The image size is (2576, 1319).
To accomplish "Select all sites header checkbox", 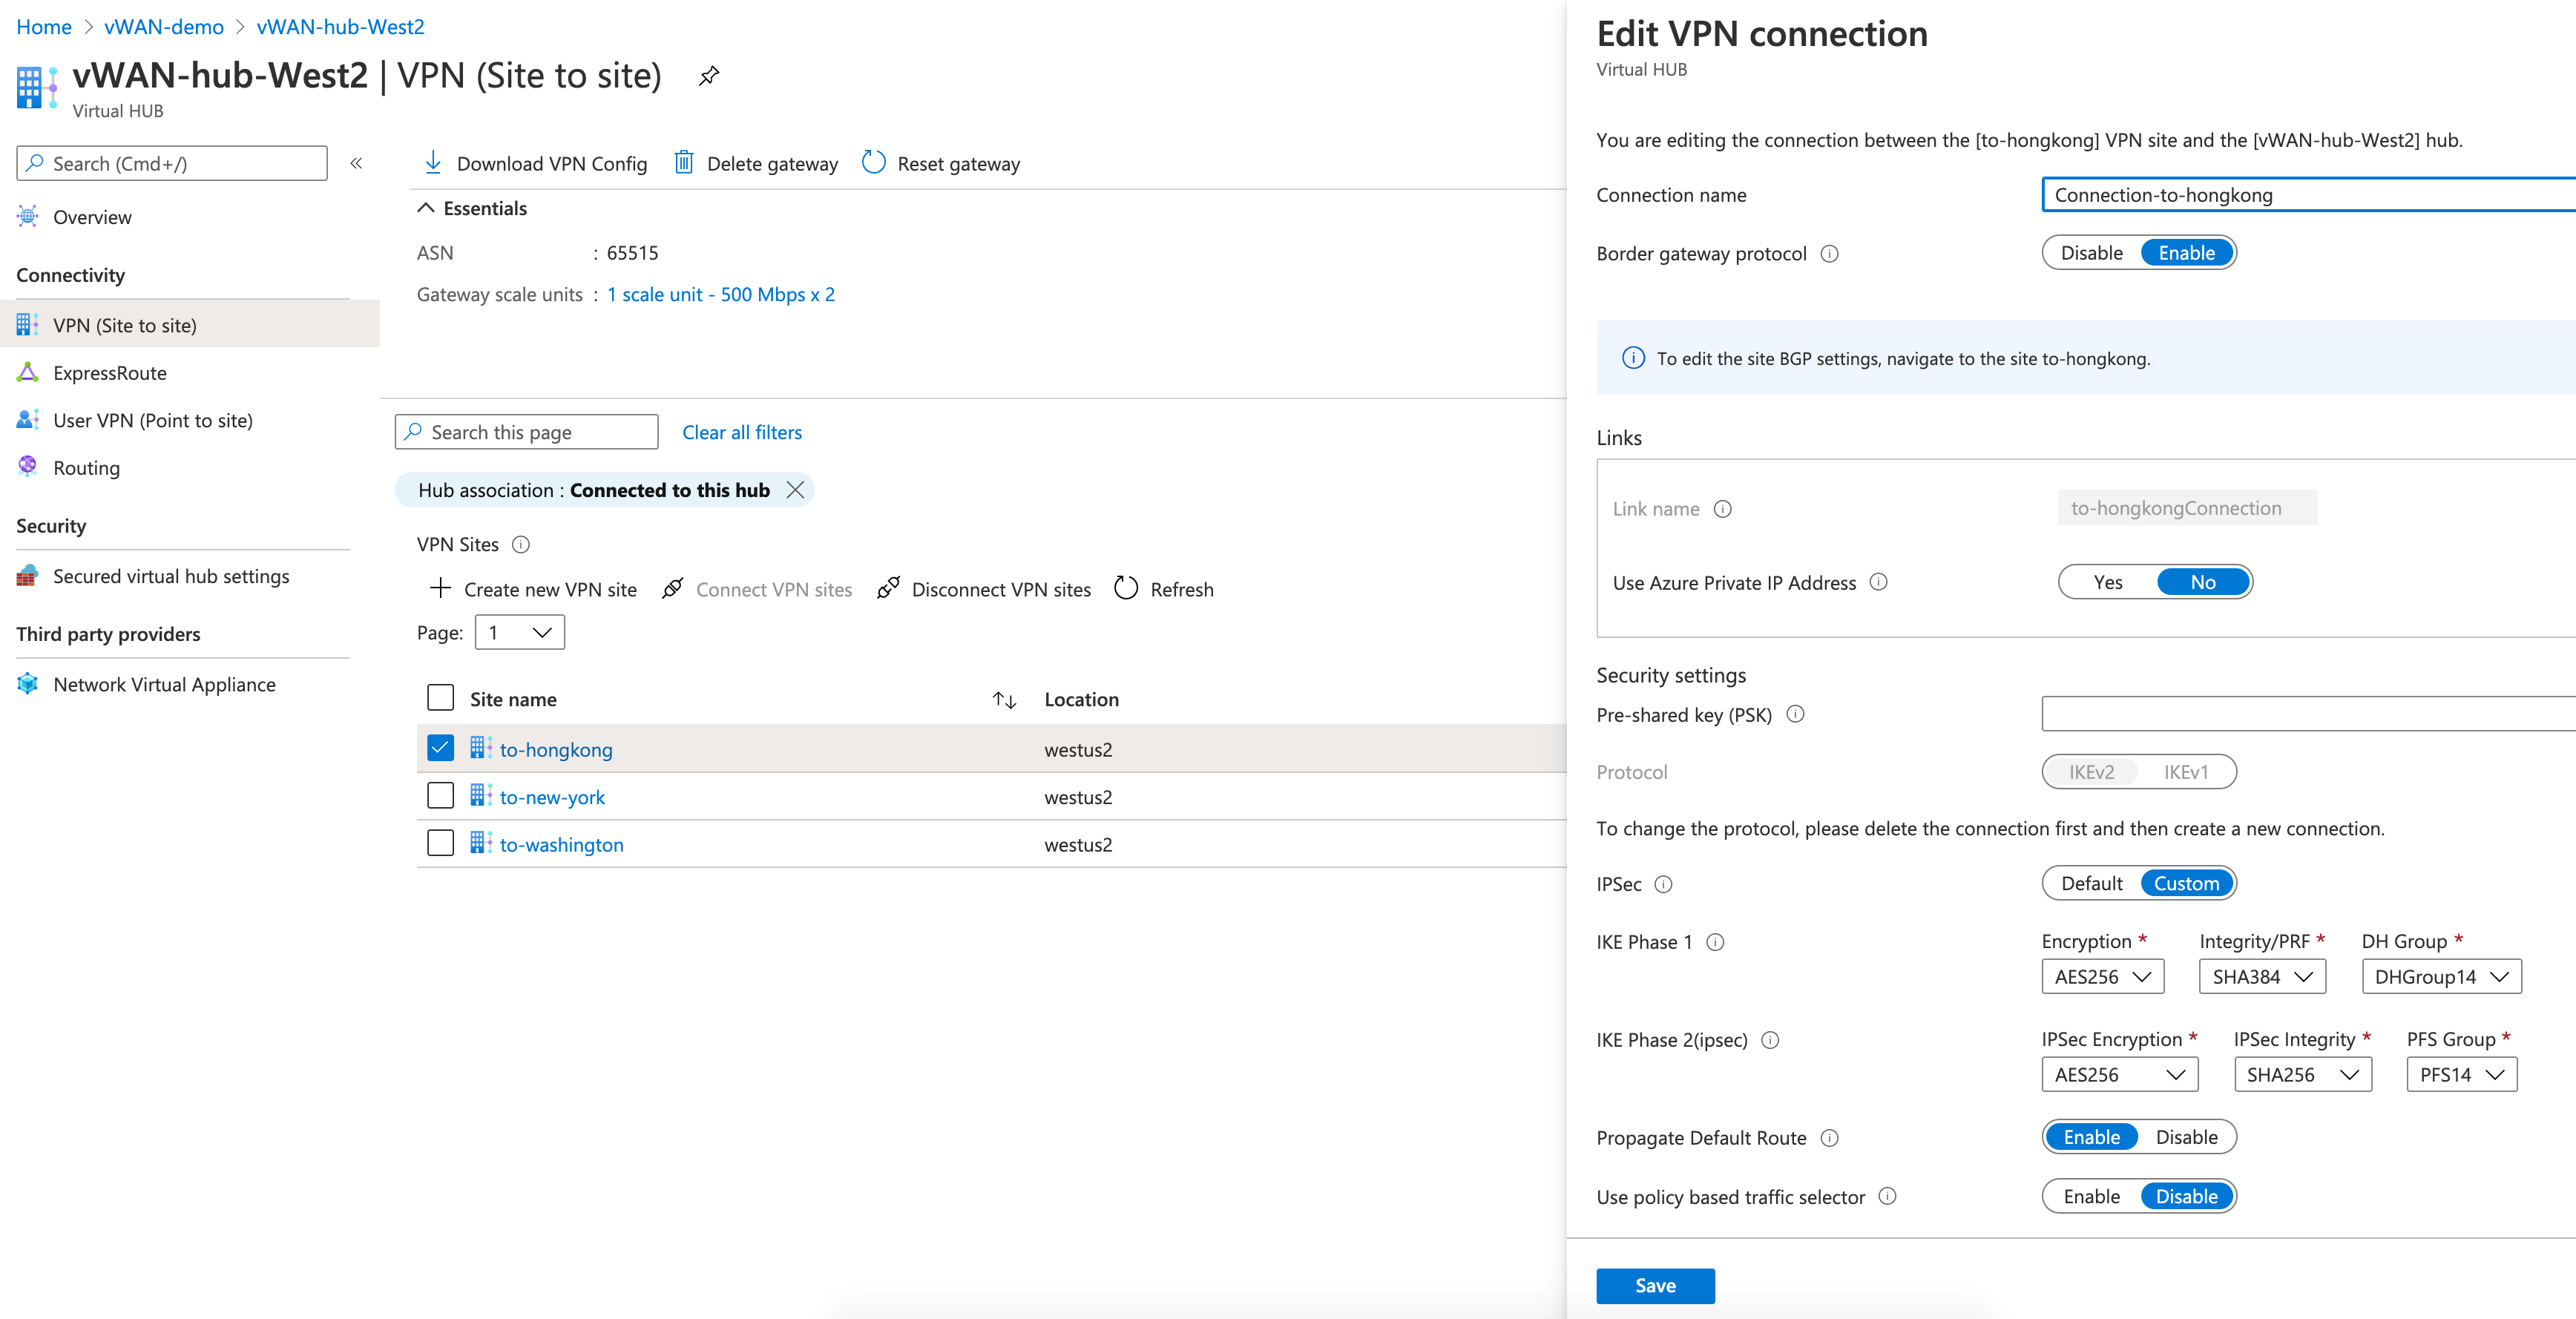I will coord(440,698).
